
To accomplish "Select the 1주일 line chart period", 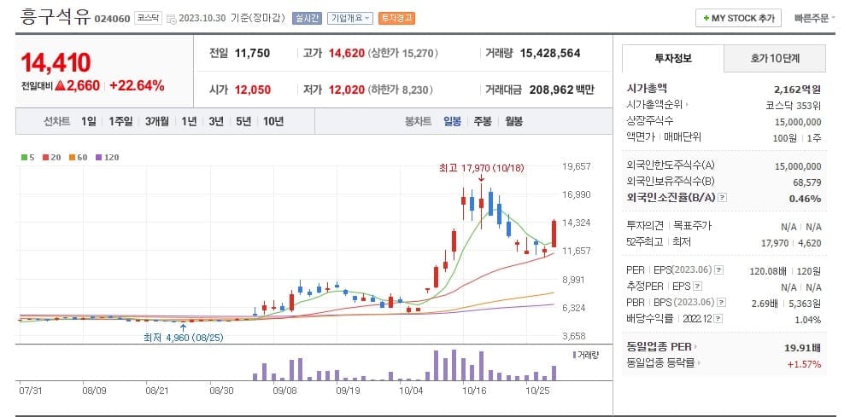I will (x=120, y=121).
